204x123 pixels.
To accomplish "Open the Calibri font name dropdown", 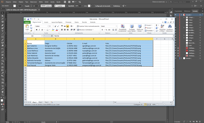I will pyautogui.click(x=48, y=26).
